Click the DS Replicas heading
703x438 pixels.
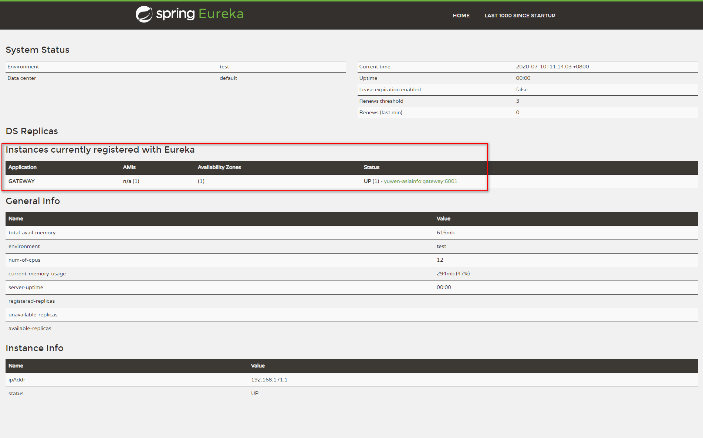[32, 131]
